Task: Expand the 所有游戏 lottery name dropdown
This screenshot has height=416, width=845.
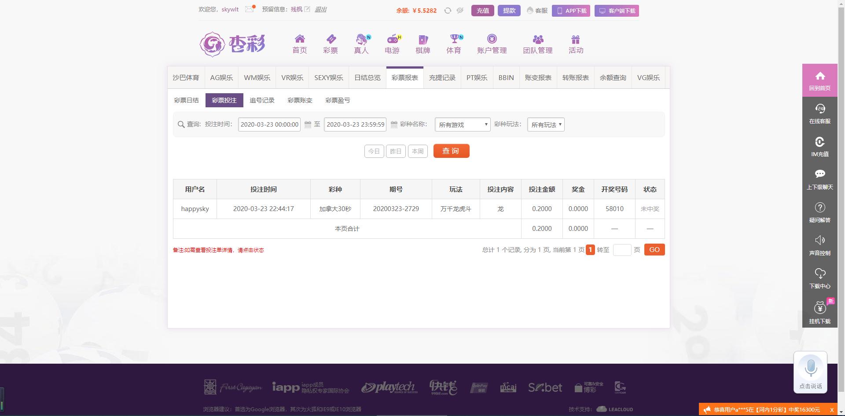Action: [x=462, y=124]
